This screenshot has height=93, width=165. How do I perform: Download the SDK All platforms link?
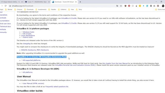pyautogui.click(x=27, y=72)
